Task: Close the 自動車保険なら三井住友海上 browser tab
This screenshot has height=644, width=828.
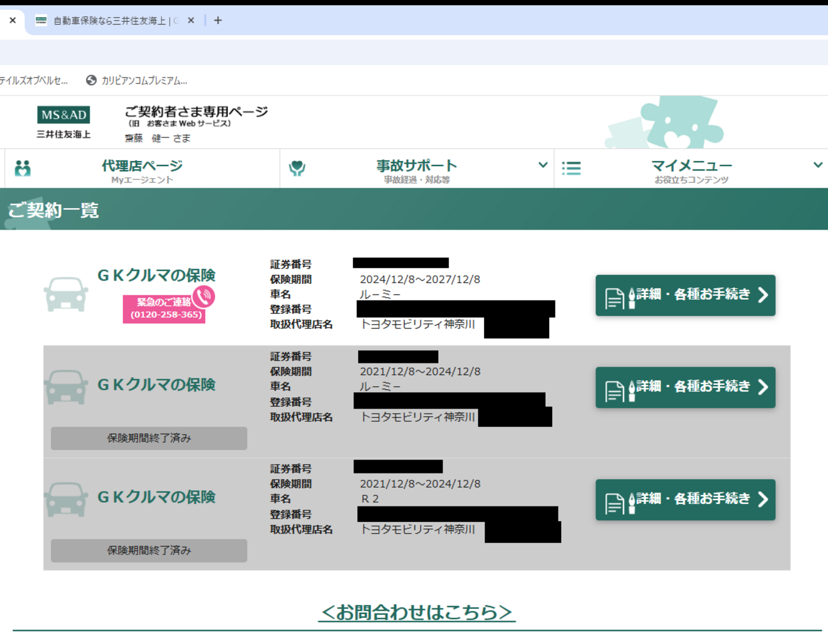Action: (x=190, y=20)
